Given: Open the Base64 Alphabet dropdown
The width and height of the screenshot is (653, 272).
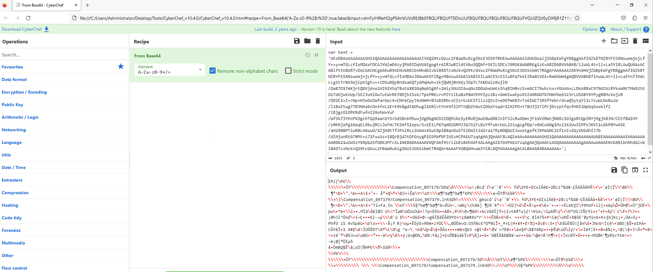Looking at the screenshot, I should click(170, 70).
